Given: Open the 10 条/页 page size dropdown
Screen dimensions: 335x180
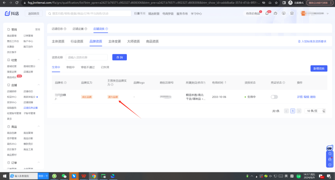Looking at the screenshot, I should [316, 111].
